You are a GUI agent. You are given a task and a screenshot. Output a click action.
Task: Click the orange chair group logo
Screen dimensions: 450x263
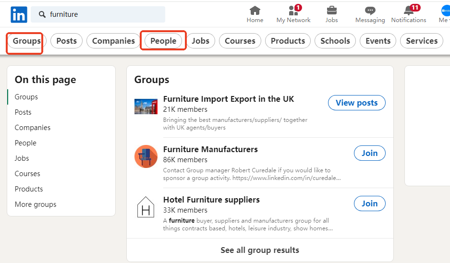[146, 156]
